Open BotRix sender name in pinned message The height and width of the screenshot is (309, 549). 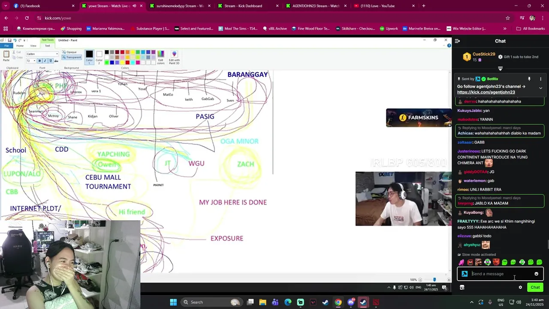click(492, 79)
